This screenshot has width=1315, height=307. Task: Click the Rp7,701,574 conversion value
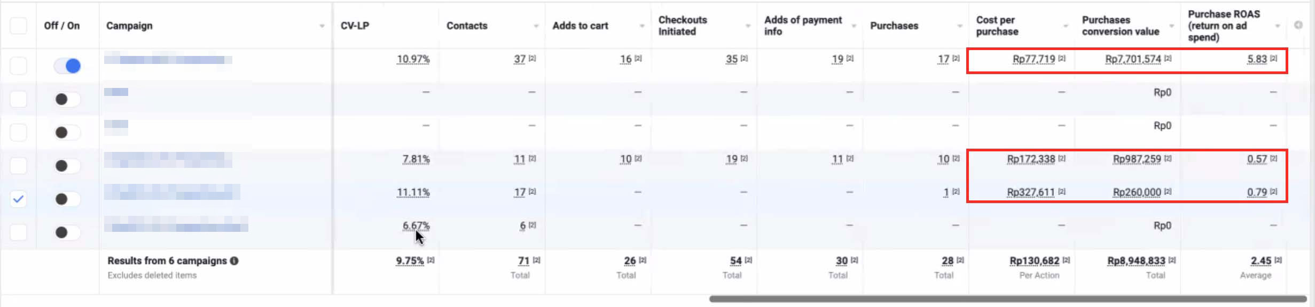point(1132,59)
